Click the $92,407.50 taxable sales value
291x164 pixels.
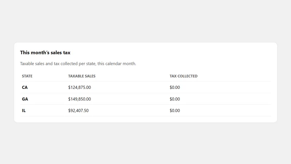coord(78,110)
